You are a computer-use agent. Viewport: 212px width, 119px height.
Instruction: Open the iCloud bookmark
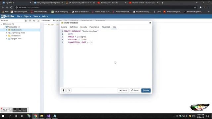(157, 12)
